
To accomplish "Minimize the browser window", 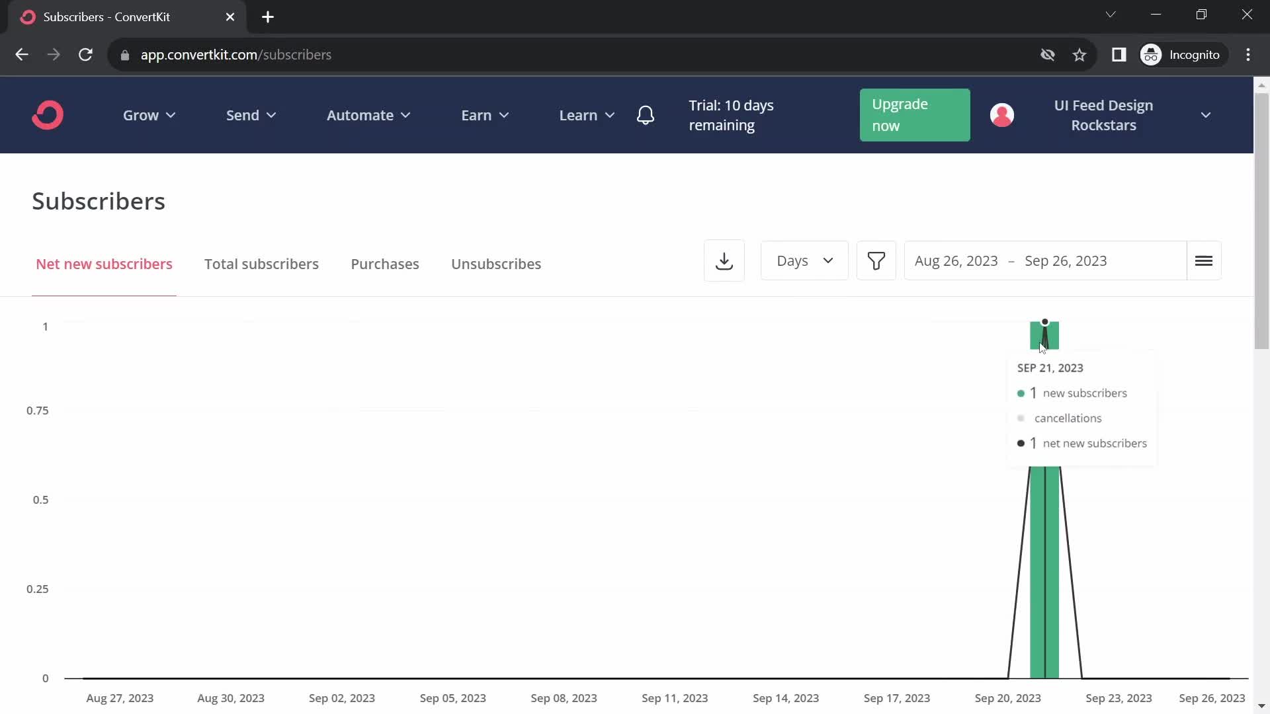I will point(1156,15).
